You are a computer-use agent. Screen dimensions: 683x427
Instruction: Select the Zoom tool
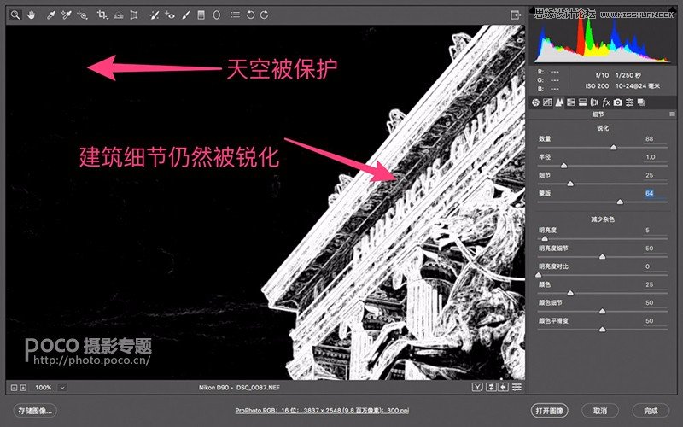pyautogui.click(x=15, y=15)
